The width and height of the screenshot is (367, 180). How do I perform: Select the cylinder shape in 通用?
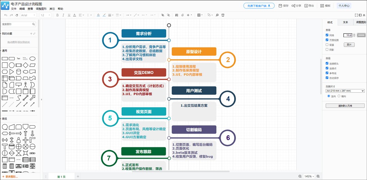18,72
